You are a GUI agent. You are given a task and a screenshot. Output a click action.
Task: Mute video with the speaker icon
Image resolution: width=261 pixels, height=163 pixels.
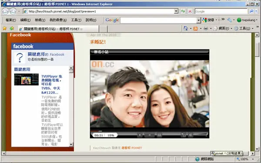tap(191, 135)
